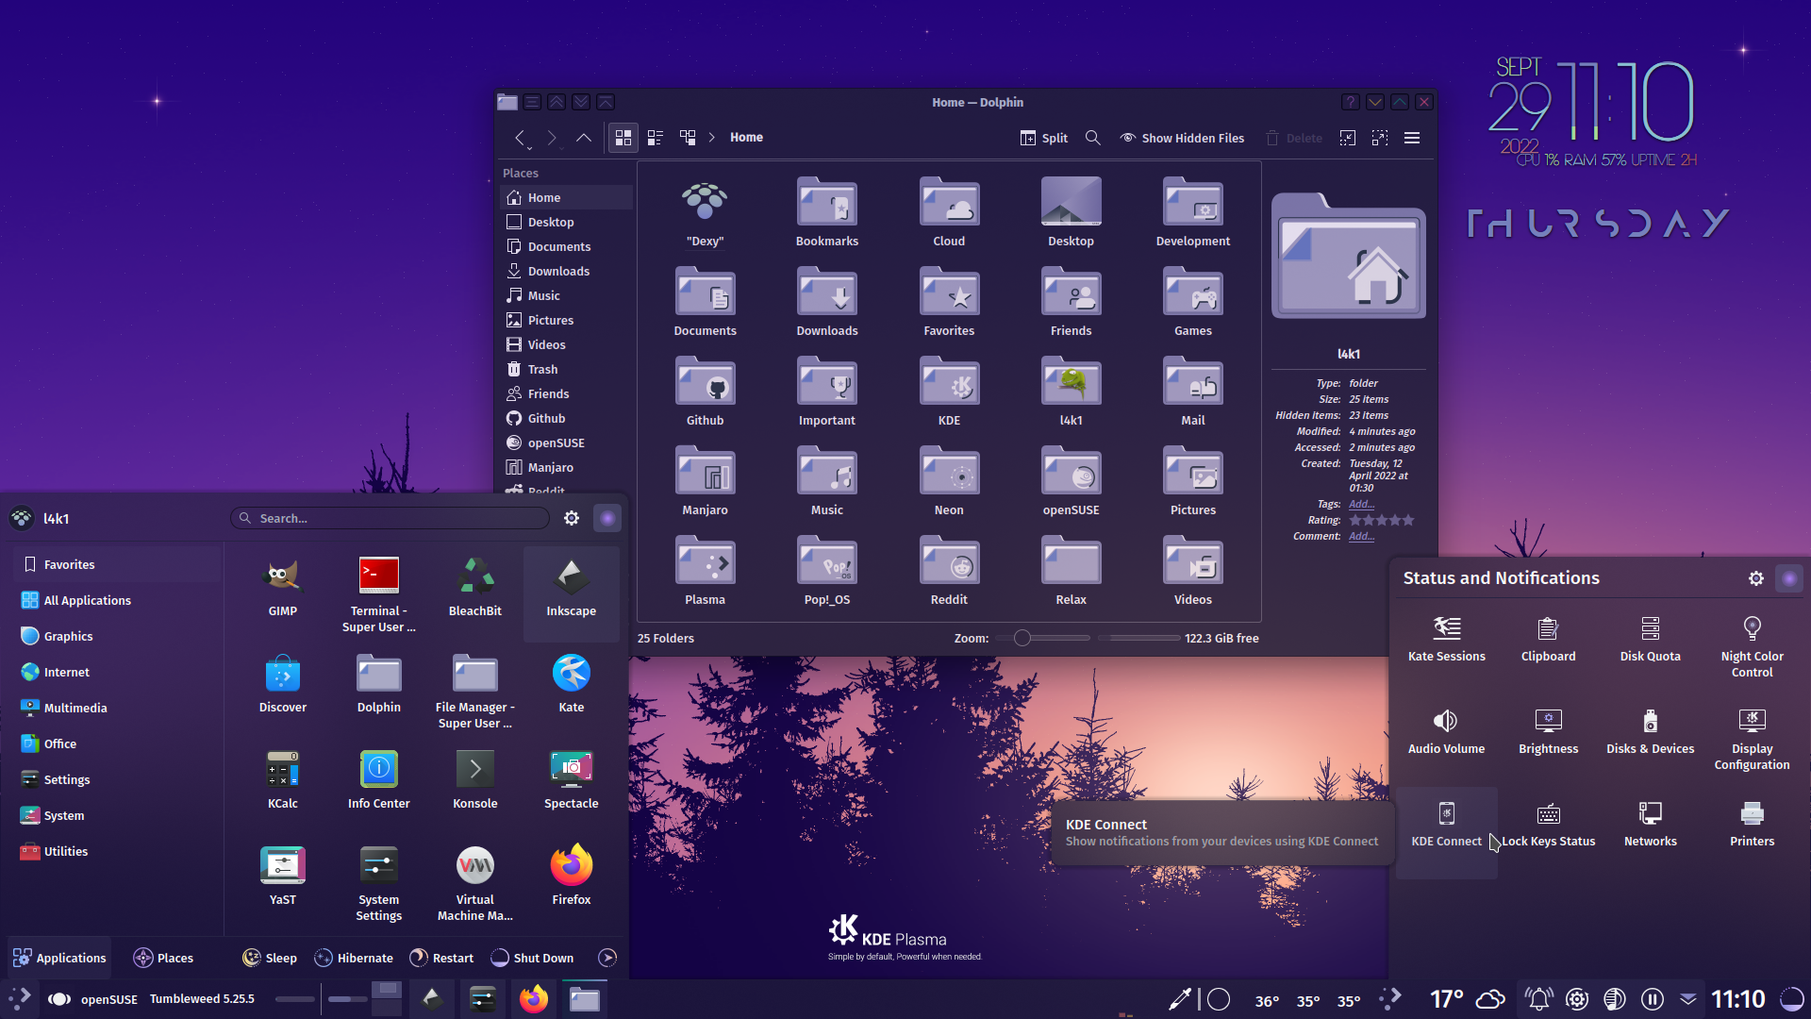The height and width of the screenshot is (1019, 1811).
Task: Go up one directory in Dolphin
Action: (583, 138)
